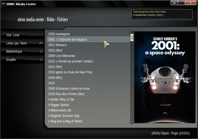Select 2010 L'Année du premier contact

88,61
